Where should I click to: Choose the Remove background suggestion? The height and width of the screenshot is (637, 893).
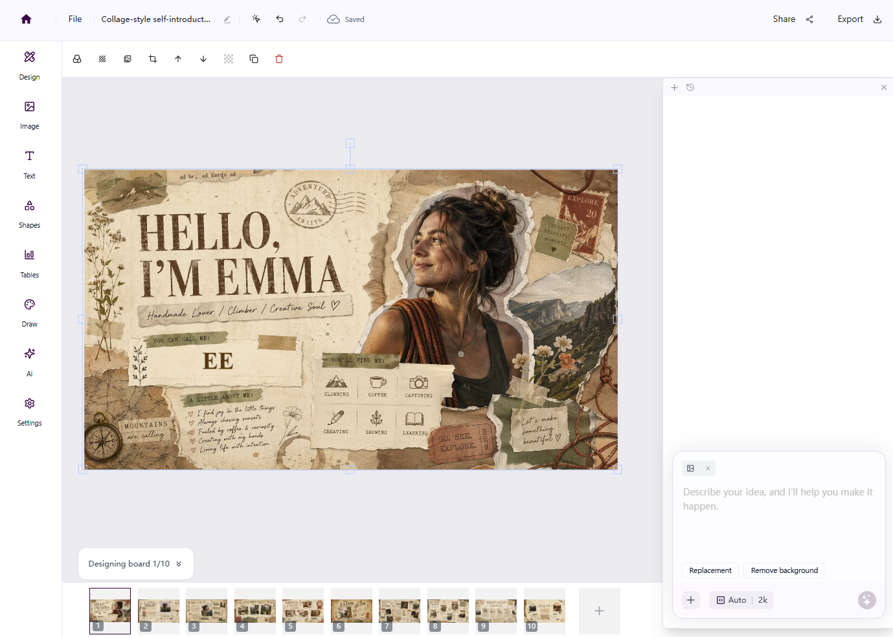[784, 570]
